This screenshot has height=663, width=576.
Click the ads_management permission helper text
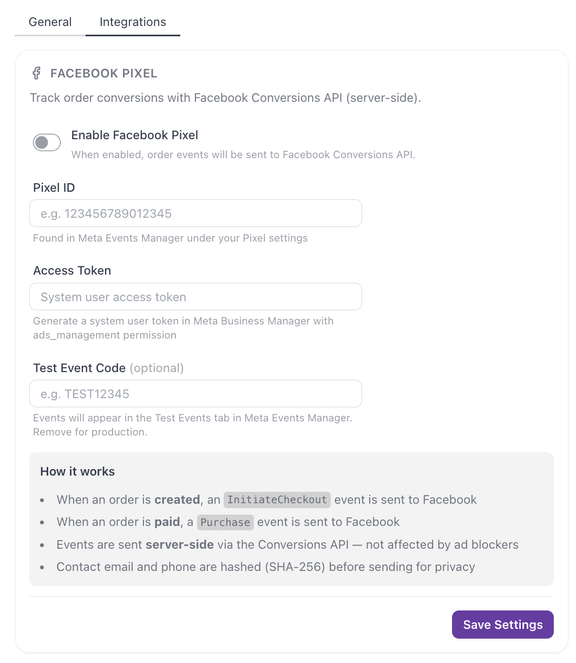pos(184,328)
